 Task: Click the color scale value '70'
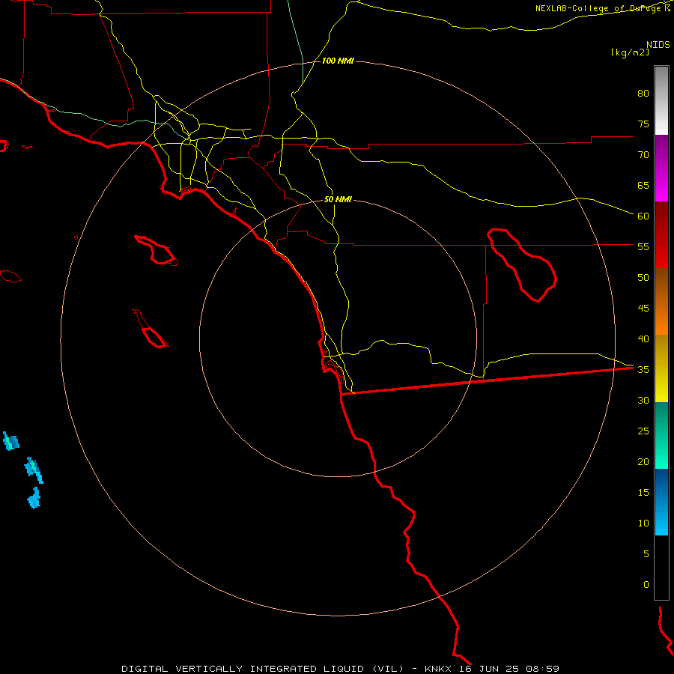click(643, 155)
